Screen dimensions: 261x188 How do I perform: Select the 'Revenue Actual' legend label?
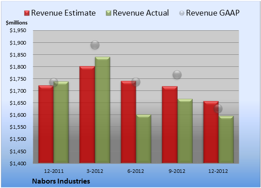coord(141,13)
